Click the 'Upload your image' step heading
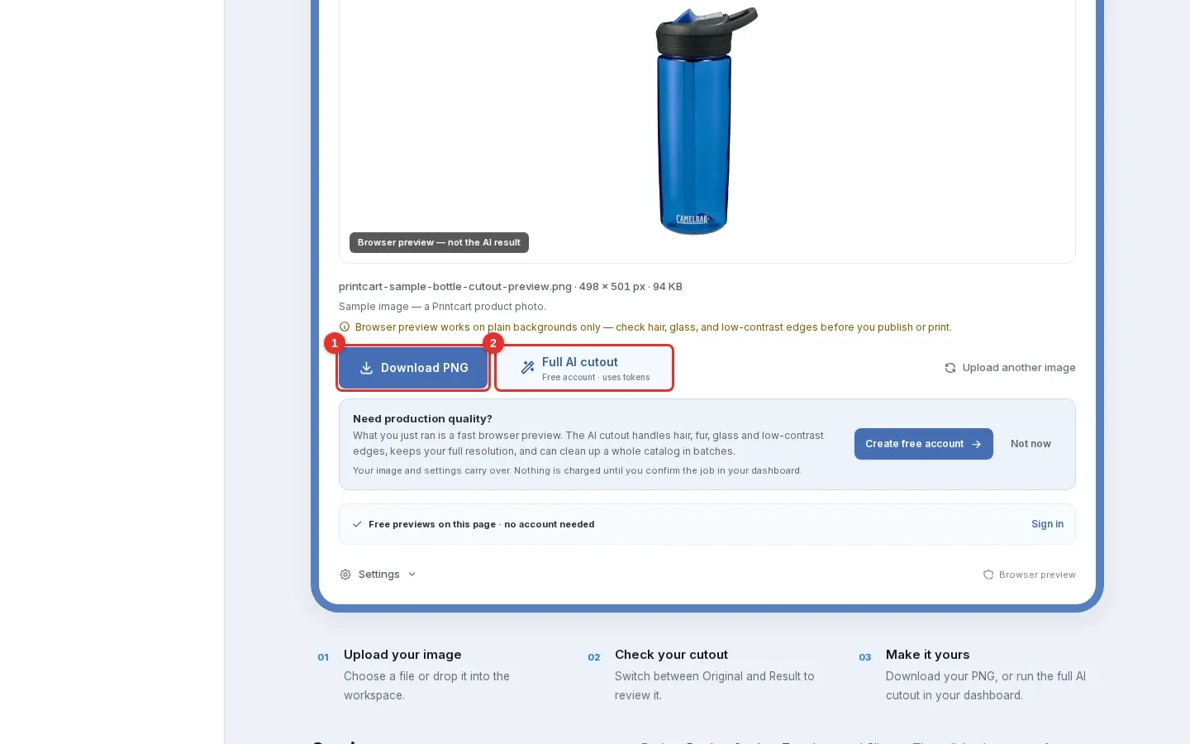Image resolution: width=1190 pixels, height=744 pixels. click(402, 655)
